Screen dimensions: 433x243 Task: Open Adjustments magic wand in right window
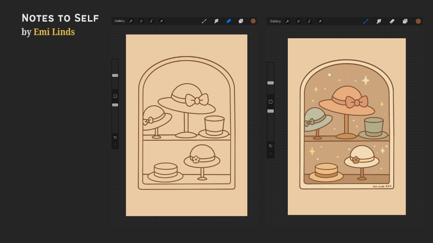pos(298,21)
